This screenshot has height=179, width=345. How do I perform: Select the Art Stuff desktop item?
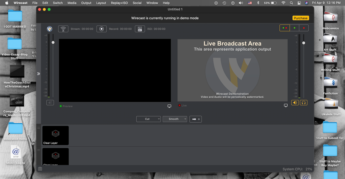(330, 42)
